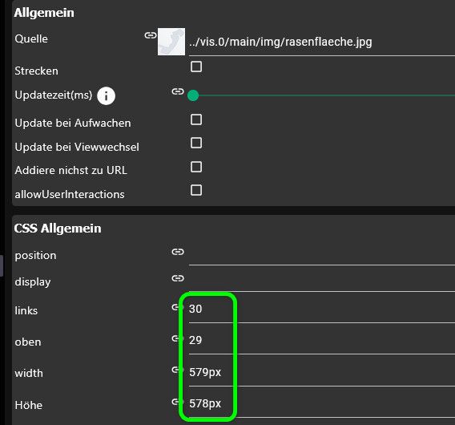
Task: Click the link icon beside width
Action: pos(177,370)
